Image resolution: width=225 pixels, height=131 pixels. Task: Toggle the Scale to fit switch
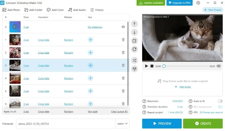point(220,101)
